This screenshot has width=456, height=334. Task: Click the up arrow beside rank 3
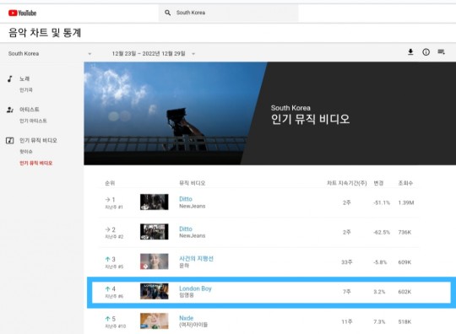[107, 259]
